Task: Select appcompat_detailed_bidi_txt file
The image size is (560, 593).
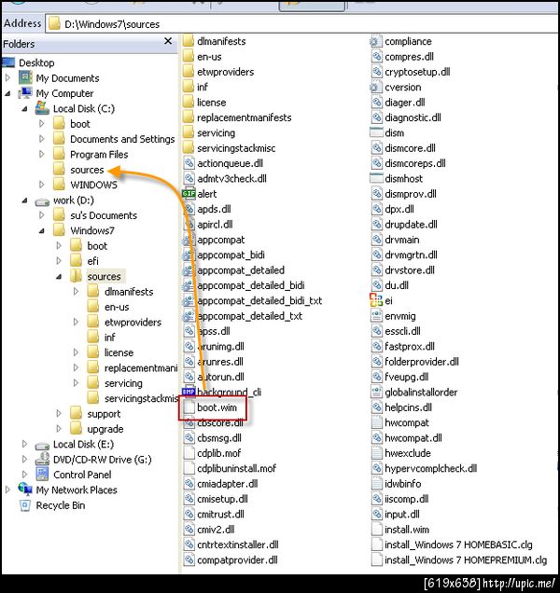Action: [259, 300]
